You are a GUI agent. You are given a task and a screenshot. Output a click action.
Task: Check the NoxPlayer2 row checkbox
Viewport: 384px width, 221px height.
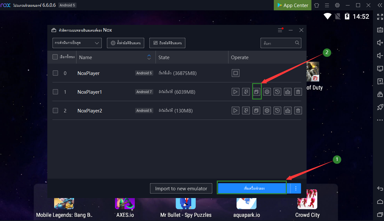[x=55, y=111]
